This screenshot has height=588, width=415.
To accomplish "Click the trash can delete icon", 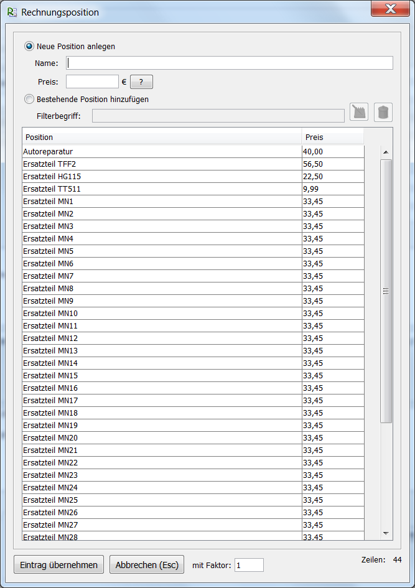I will [383, 112].
